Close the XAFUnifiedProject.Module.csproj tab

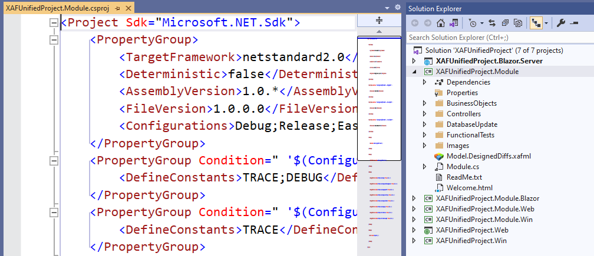click(128, 8)
